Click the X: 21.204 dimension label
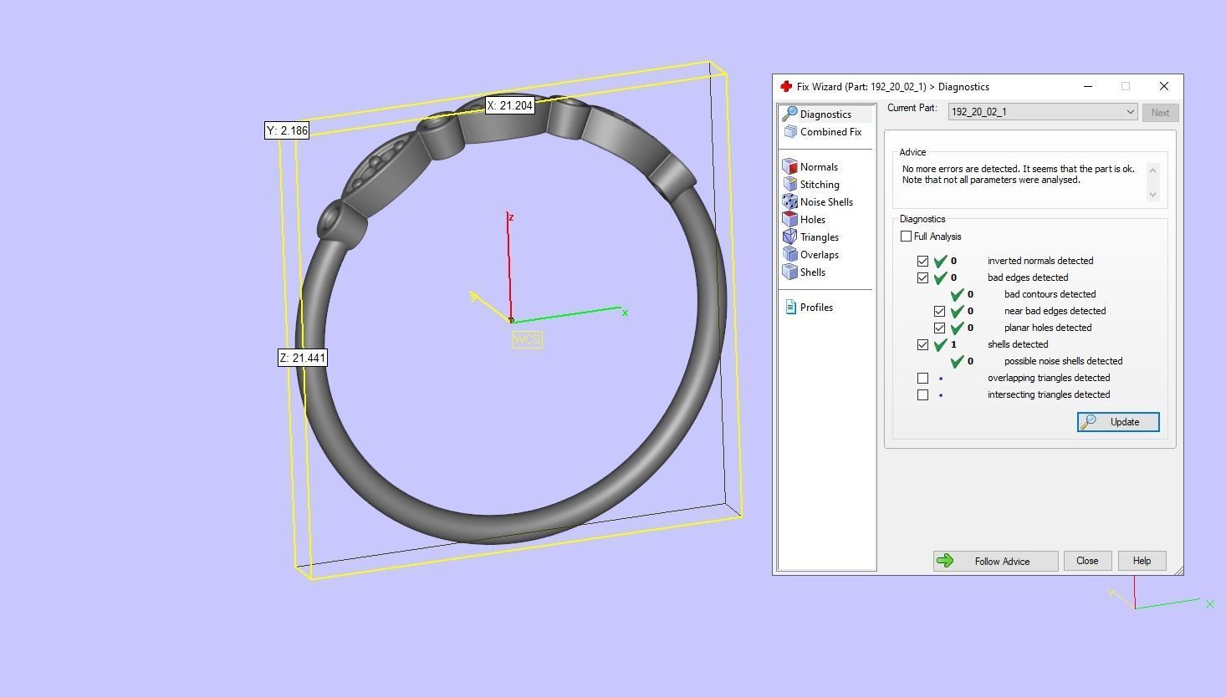 [510, 105]
